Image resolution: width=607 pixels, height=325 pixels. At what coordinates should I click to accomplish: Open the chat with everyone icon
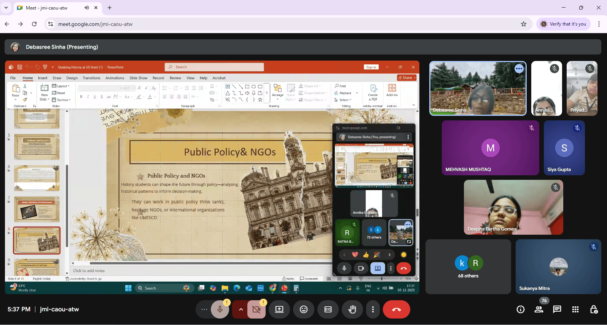click(x=557, y=309)
